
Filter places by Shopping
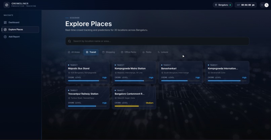[109, 52]
